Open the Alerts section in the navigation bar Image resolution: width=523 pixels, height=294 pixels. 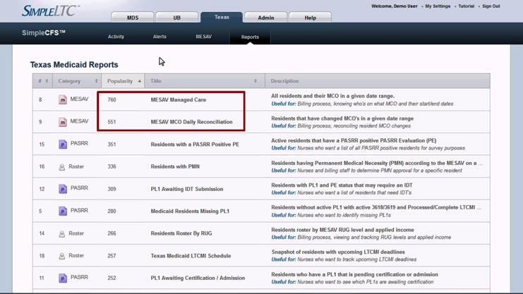pyautogui.click(x=160, y=37)
